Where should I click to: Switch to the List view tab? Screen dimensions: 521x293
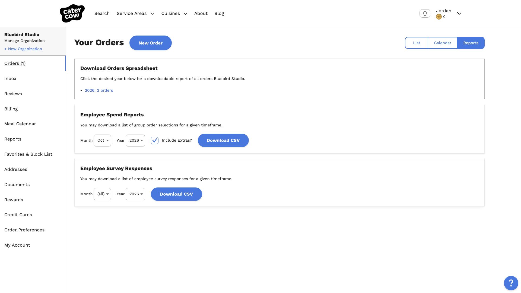417,43
